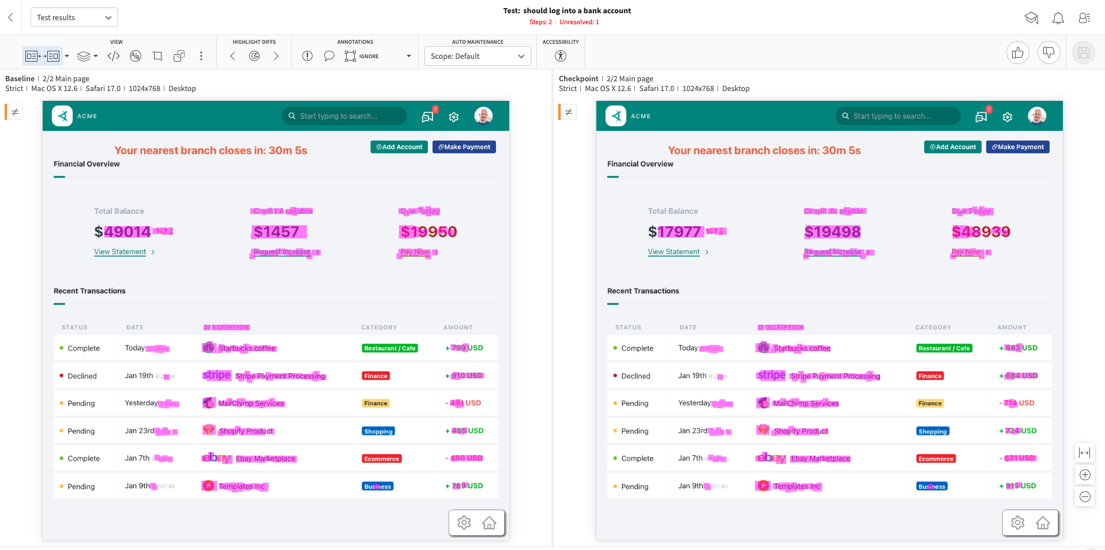Toggle the side-by-side baseline and checkpoint view
The height and width of the screenshot is (550, 1105).
coord(42,56)
